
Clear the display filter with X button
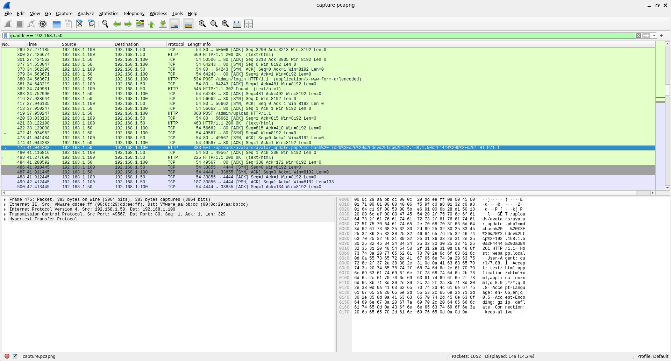tap(638, 36)
